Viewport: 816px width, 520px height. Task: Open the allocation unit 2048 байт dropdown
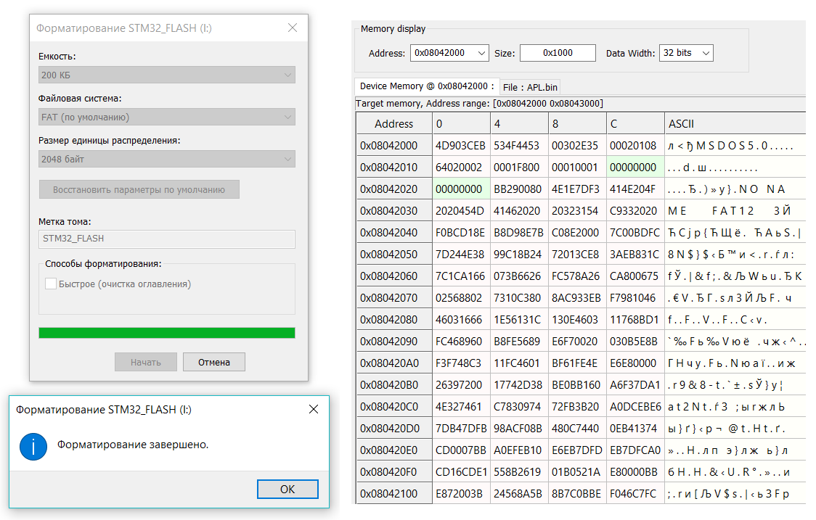pyautogui.click(x=166, y=159)
